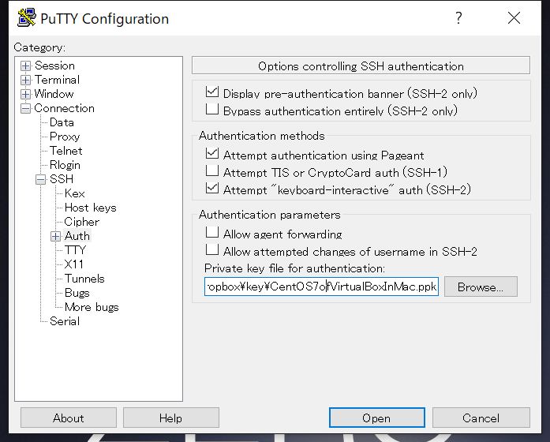This screenshot has width=550, height=442.
Task: Click Browse to choose key file
Action: 481,287
